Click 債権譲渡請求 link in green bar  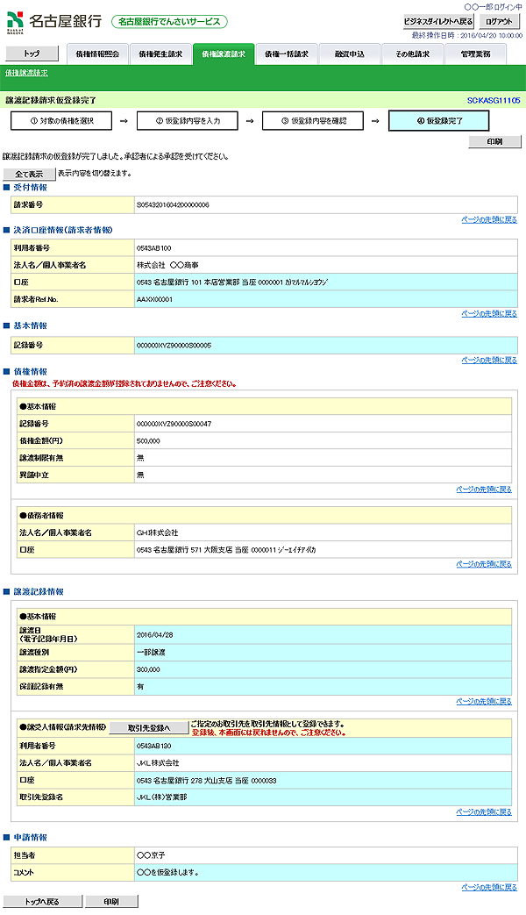coord(27,73)
